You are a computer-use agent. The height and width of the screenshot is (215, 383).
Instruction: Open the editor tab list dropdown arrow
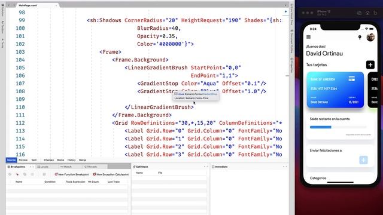(x=285, y=5)
